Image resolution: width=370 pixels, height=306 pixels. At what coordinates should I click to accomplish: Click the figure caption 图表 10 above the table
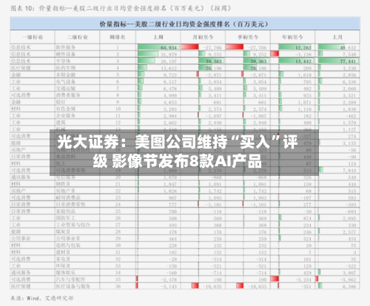121,8
